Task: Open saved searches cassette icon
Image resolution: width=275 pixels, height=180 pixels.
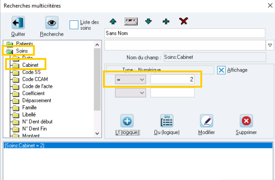Action: (x=131, y=21)
